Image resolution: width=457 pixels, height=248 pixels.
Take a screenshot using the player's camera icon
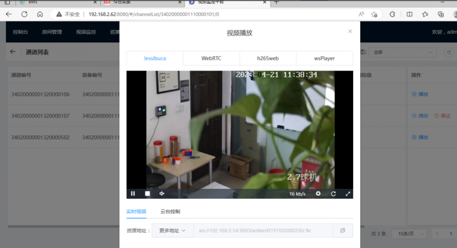tap(318, 194)
